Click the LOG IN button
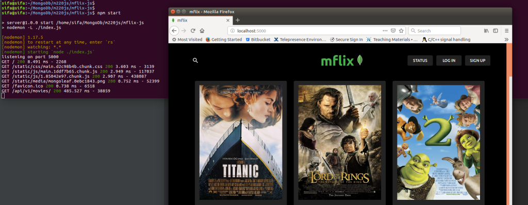This screenshot has height=205, width=528. point(449,61)
